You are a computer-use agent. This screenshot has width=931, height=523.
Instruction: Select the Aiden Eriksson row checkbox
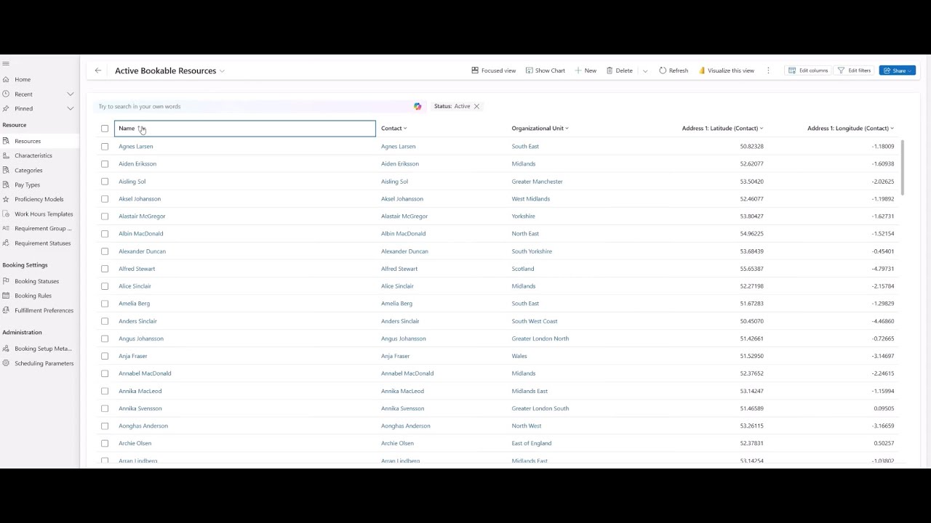(x=105, y=163)
